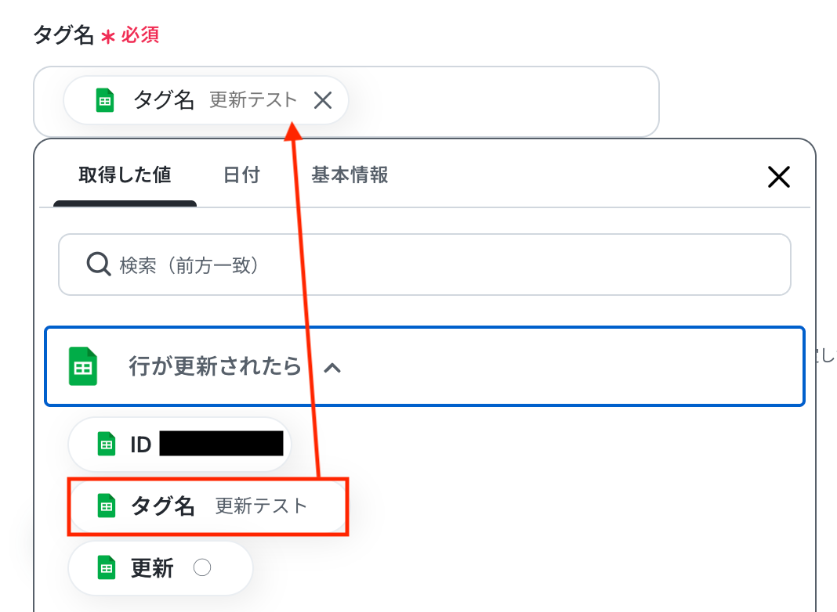The image size is (837, 612).
Task: Collapse the 行が更新されたら section using its chevron
Action: (x=332, y=367)
